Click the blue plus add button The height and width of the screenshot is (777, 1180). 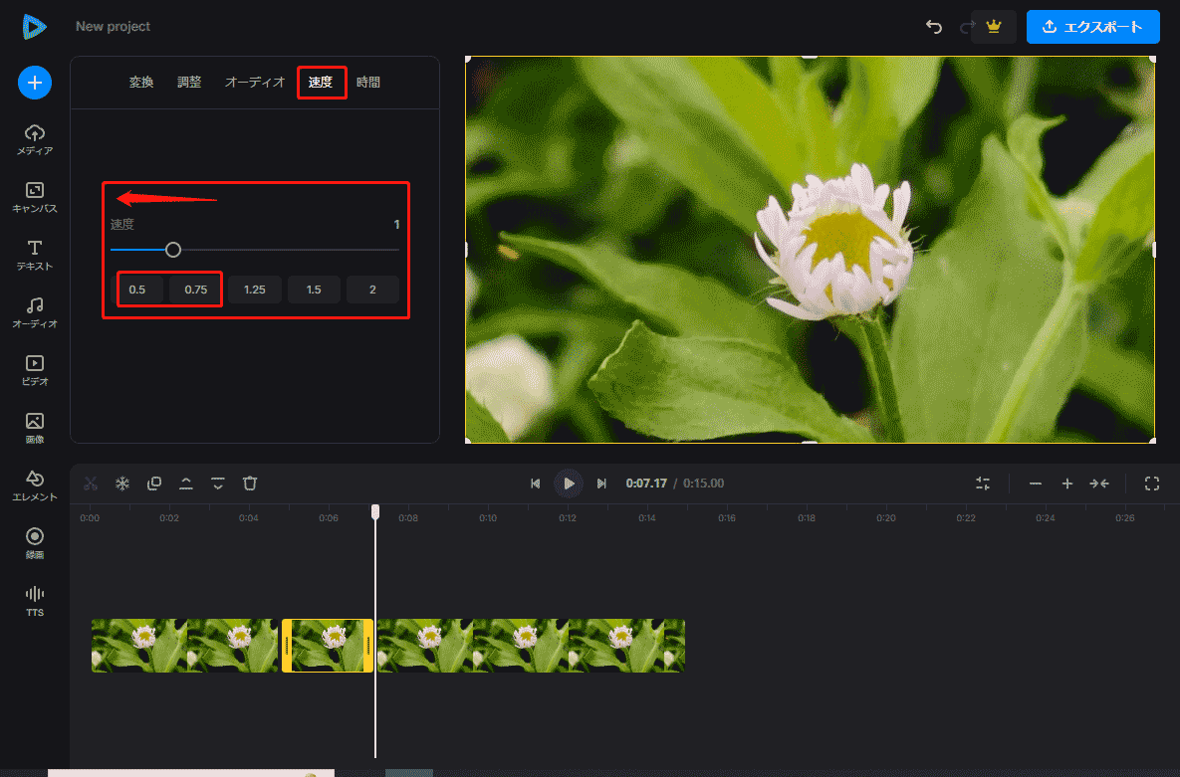coord(35,83)
